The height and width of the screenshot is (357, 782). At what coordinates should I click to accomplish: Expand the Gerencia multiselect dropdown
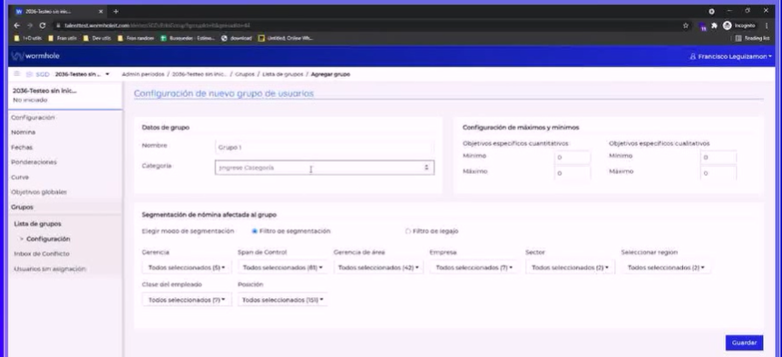click(x=187, y=268)
